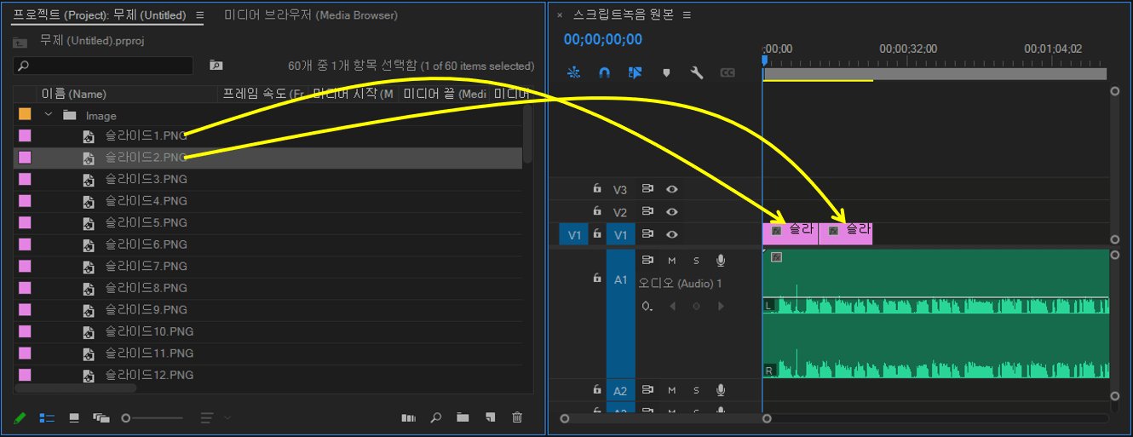Adjust thumbnail zoom slider in project panel
Screen dimensions: 1133x437
click(x=152, y=417)
